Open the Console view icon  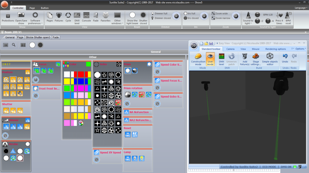click(x=86, y=17)
